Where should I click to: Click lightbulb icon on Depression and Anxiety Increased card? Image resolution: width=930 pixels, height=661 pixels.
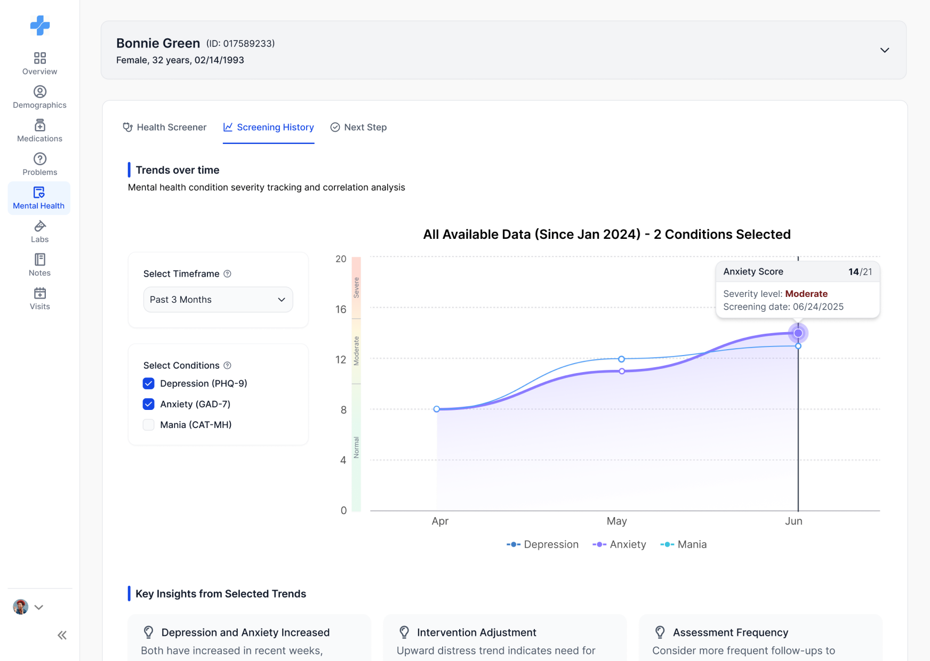pos(149,632)
